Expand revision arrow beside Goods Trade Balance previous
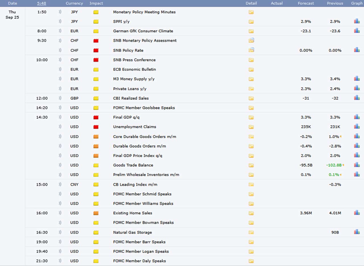This screenshot has width=364, height=266. [x=343, y=165]
